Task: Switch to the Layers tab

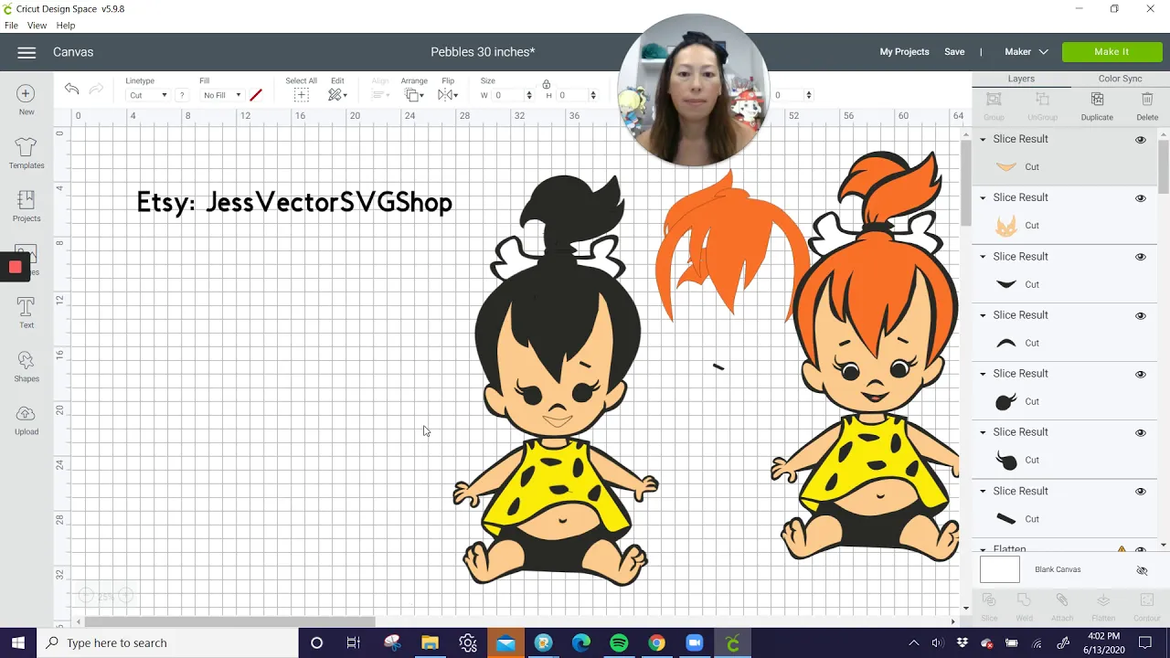Action: click(1021, 79)
